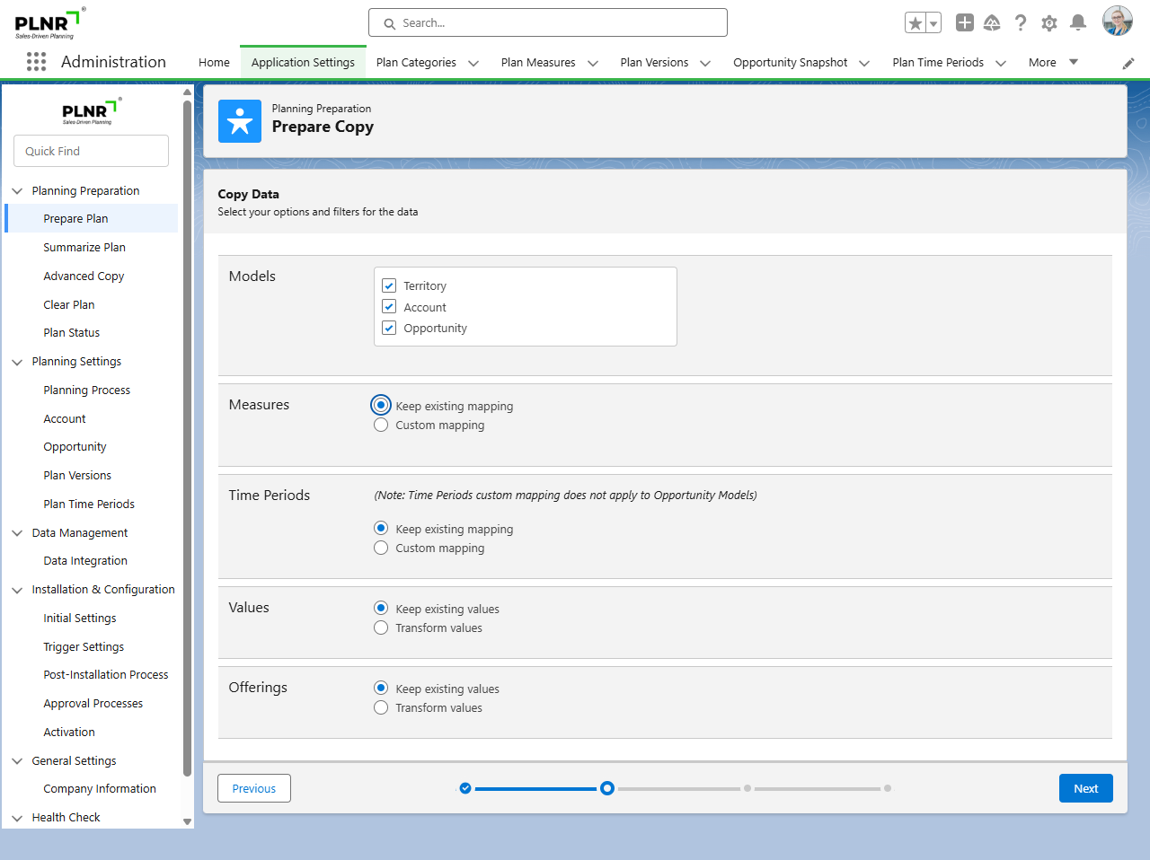Viewport: 1150px width, 860px height.
Task: Select Keep existing values under Values
Action: [381, 608]
